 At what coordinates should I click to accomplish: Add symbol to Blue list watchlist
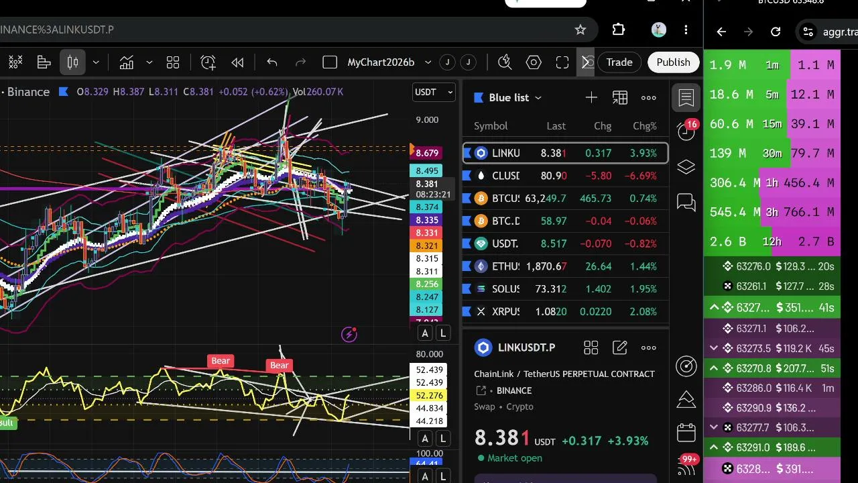click(x=591, y=98)
